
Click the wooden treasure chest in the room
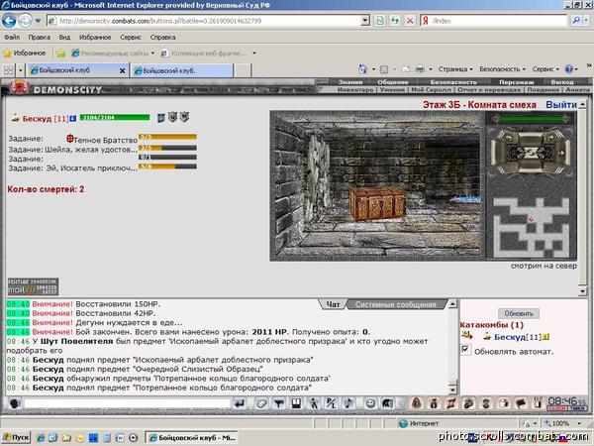[376, 203]
